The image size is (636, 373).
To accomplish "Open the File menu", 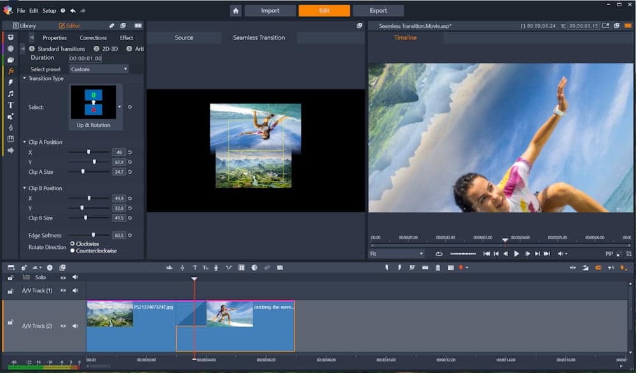I will 21,11.
